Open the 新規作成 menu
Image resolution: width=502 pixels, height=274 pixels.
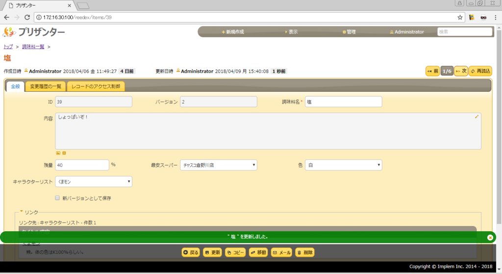point(233,32)
